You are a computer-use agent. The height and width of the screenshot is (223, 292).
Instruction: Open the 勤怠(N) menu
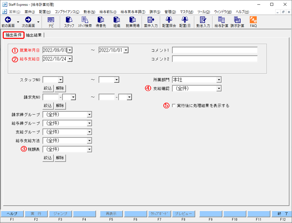[90, 12]
